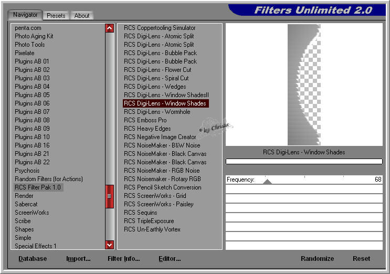Choose RCS Un-Earthly Vortex filter
This screenshot has height=274, width=390.
pos(152,229)
